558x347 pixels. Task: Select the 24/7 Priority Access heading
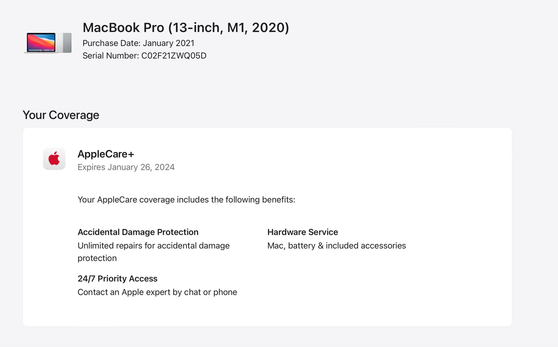pos(117,279)
